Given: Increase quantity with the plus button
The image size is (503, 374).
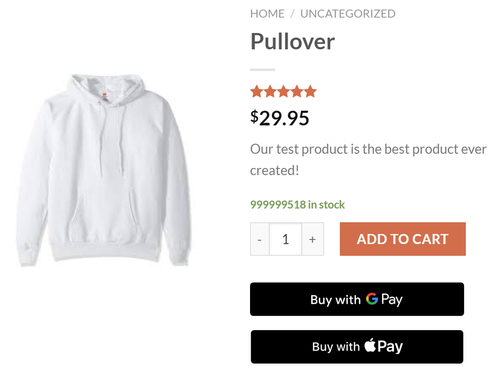Looking at the screenshot, I should 312,239.
